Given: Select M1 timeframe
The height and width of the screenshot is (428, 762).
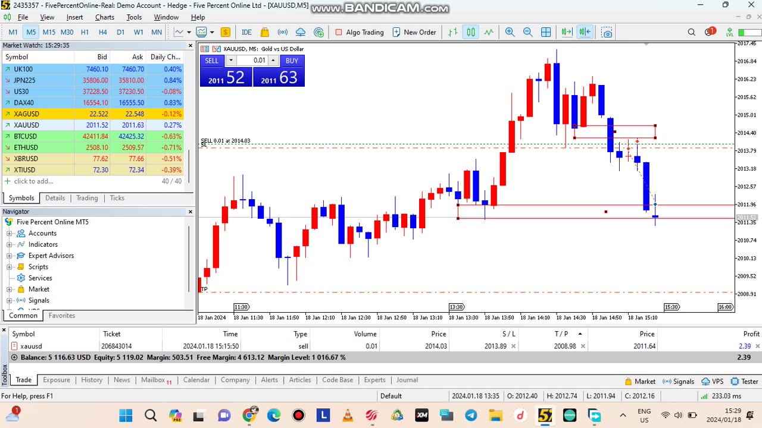Looking at the screenshot, I should (13, 32).
